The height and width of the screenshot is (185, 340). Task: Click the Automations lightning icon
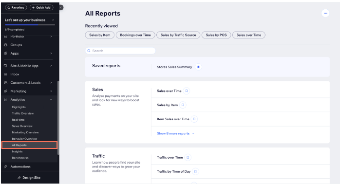pyautogui.click(x=6, y=166)
